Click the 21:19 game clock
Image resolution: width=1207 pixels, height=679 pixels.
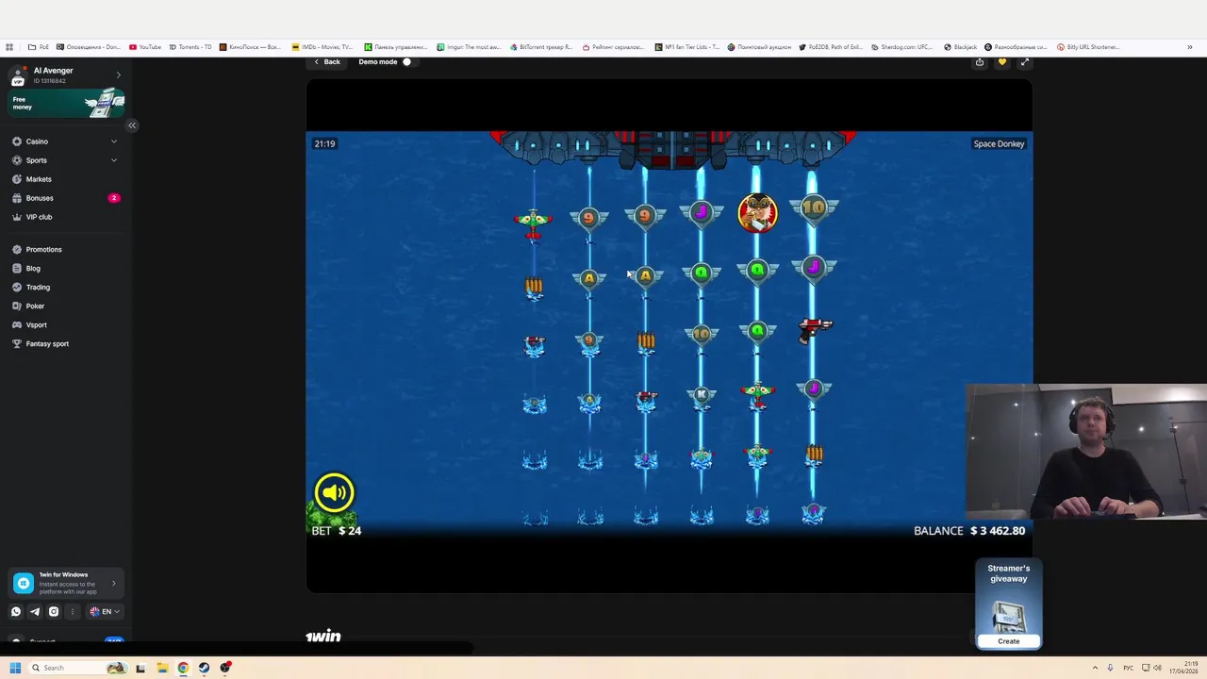(x=324, y=144)
